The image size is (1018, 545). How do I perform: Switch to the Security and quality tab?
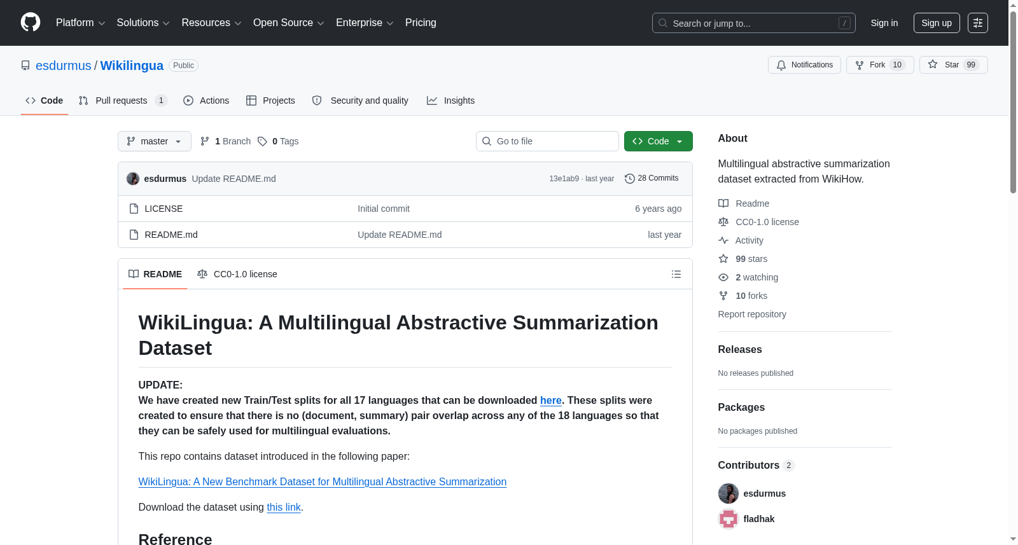(360, 100)
